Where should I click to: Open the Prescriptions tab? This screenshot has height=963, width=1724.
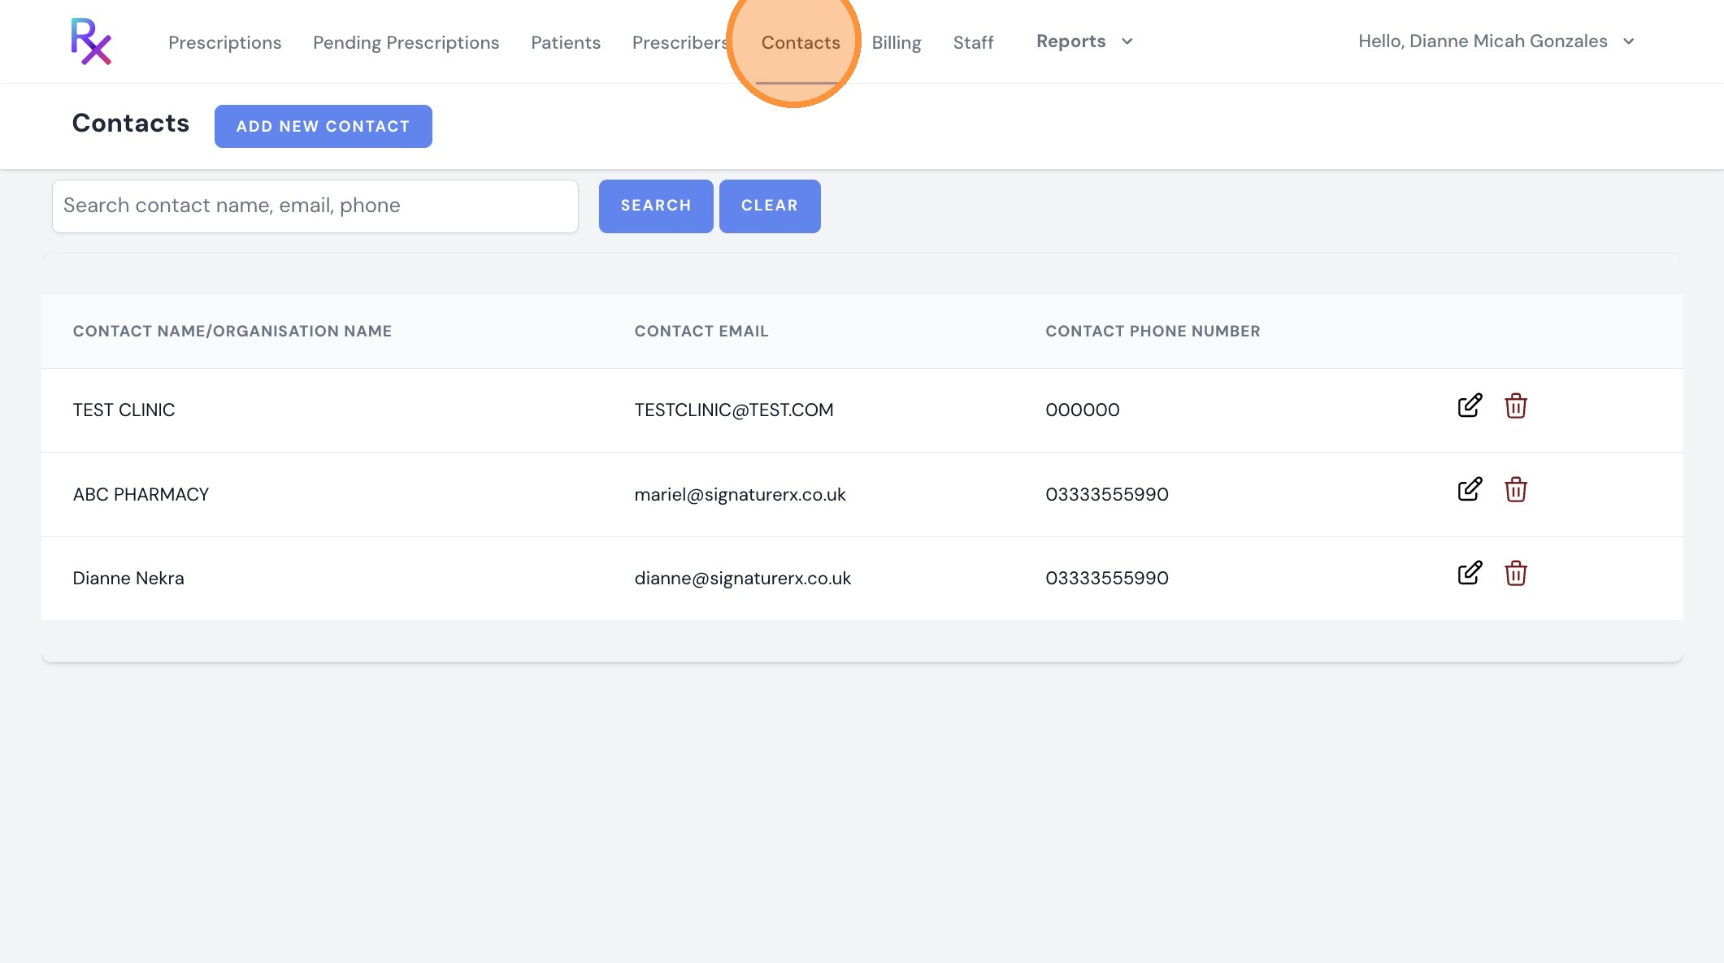[x=225, y=42]
